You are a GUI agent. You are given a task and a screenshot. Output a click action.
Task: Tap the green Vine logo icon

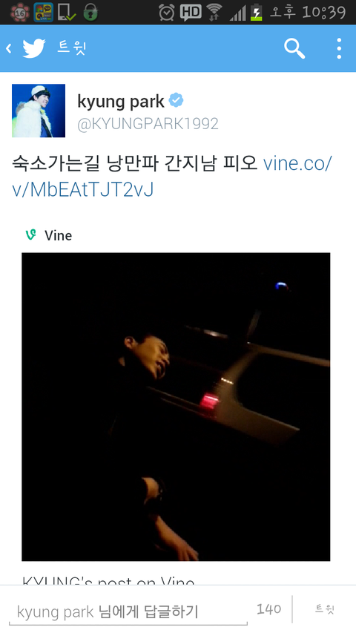(30, 234)
